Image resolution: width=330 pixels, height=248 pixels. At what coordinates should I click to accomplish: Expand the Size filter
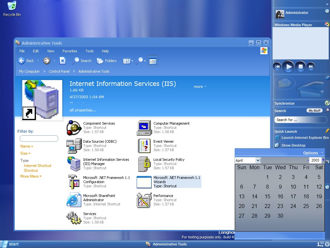click(25, 153)
